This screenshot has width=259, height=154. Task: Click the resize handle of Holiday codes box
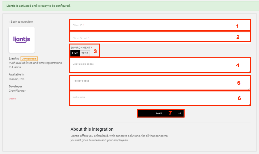249,89
